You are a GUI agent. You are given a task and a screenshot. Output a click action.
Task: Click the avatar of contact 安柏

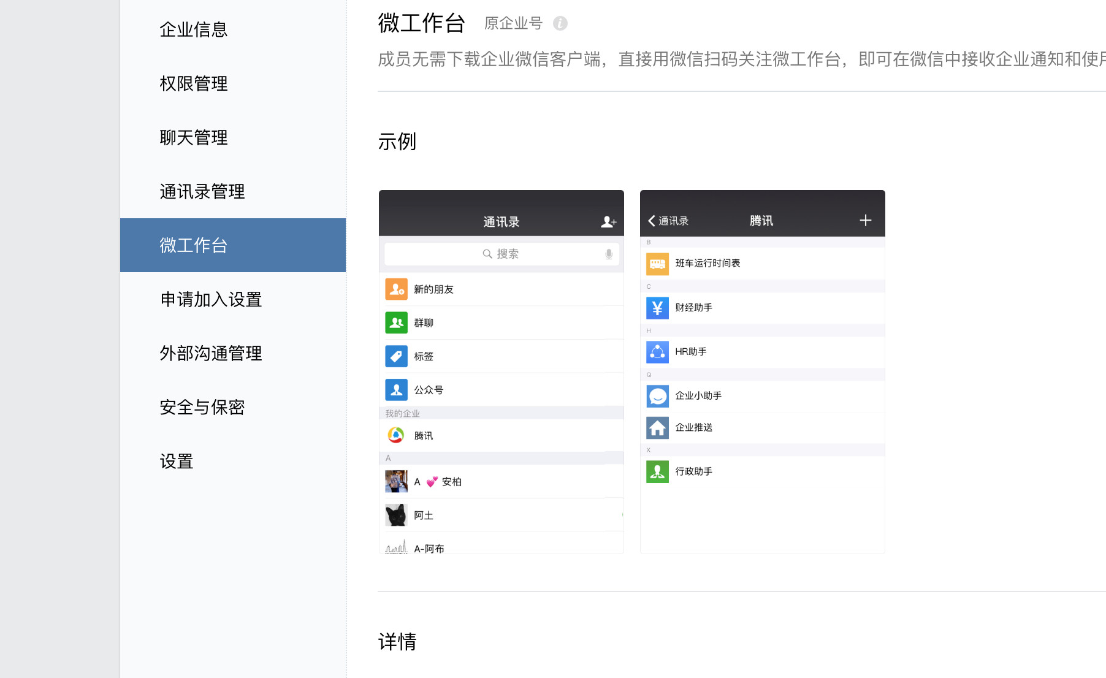(396, 482)
